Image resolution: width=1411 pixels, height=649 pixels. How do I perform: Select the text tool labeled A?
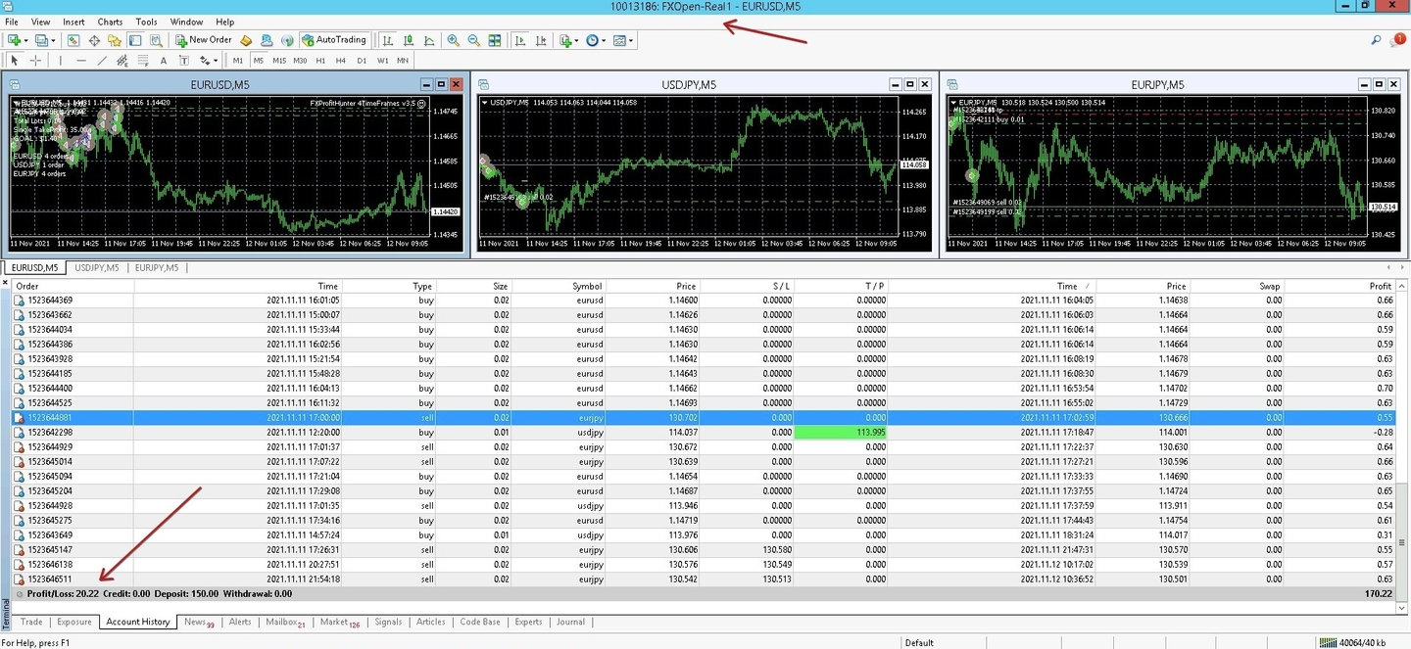pyautogui.click(x=164, y=61)
